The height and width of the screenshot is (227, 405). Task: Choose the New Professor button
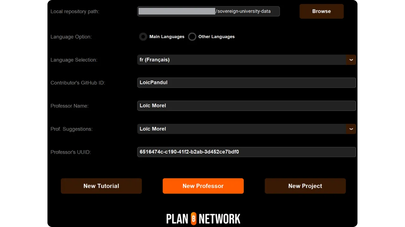click(203, 186)
